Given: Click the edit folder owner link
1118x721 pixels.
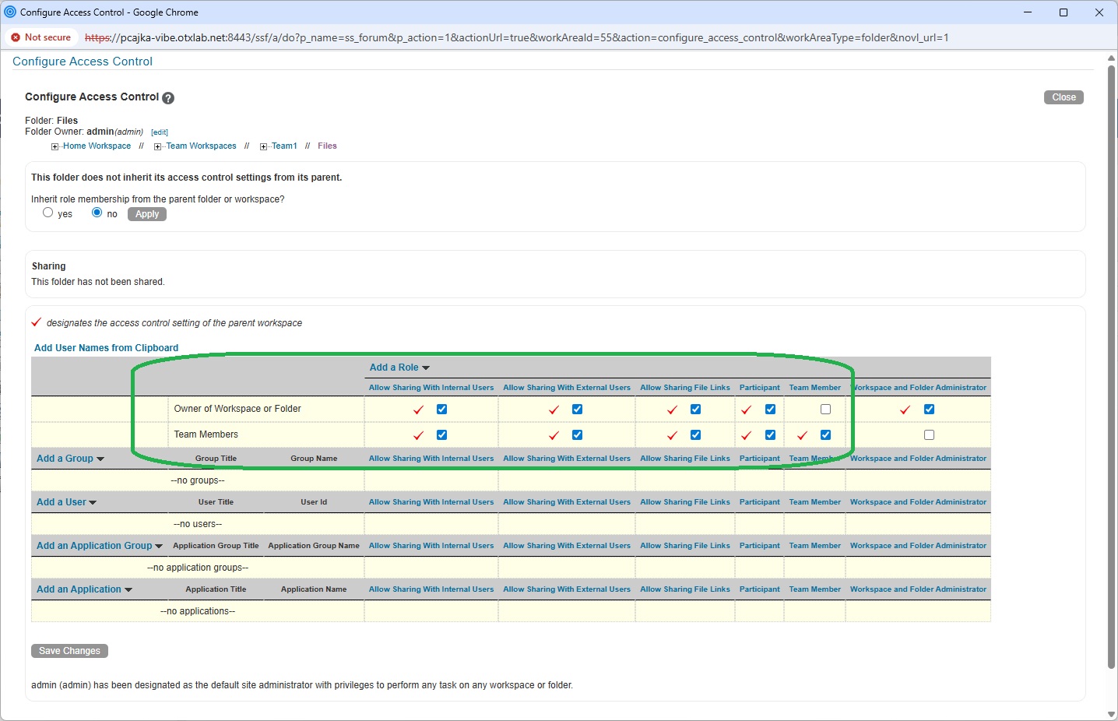Looking at the screenshot, I should [159, 132].
